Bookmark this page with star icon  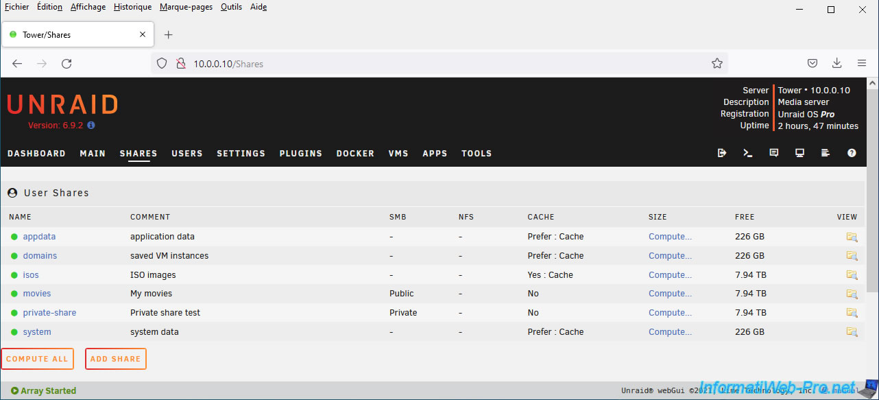(717, 64)
